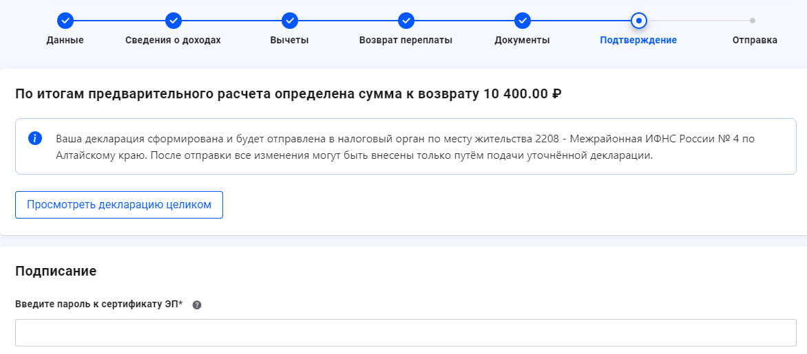Return to the Документы step label

tap(522, 40)
